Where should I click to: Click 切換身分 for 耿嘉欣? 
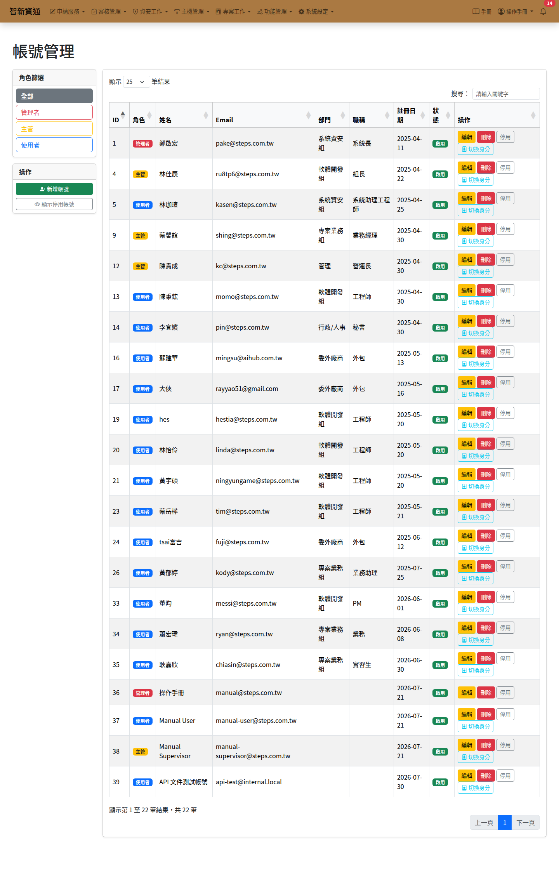coord(476,671)
